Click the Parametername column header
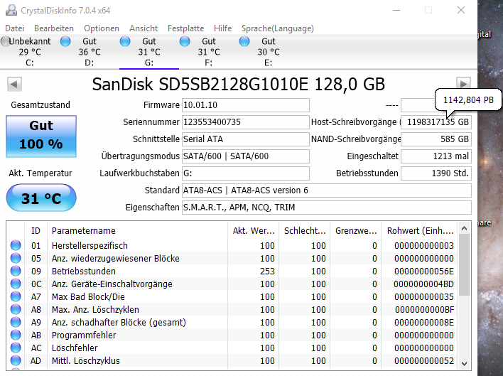 coord(137,231)
